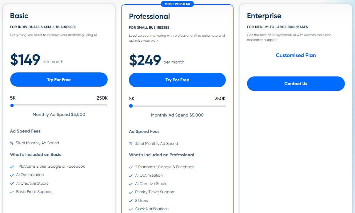This screenshot has width=355, height=213.
Task: Click the checkmark next to Slack Notifications
Action: coord(131,209)
